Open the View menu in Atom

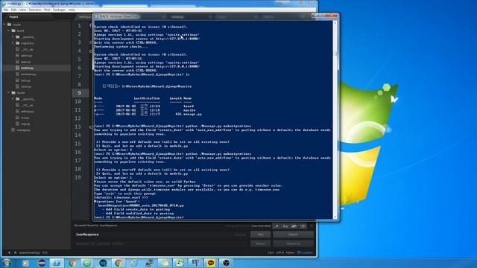22,10
